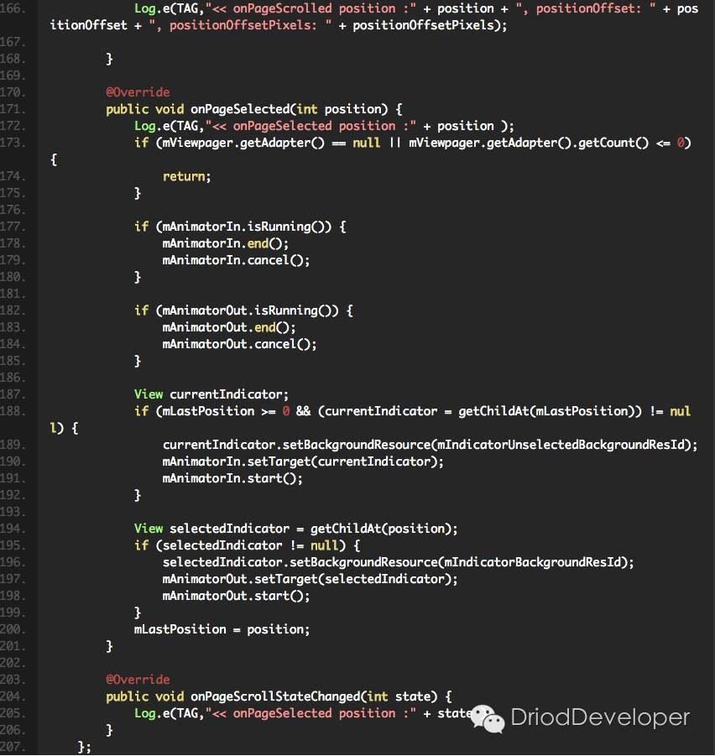715x756 pixels.
Task: Select the "mAnimatorOut.end();" statement
Action: 229,327
